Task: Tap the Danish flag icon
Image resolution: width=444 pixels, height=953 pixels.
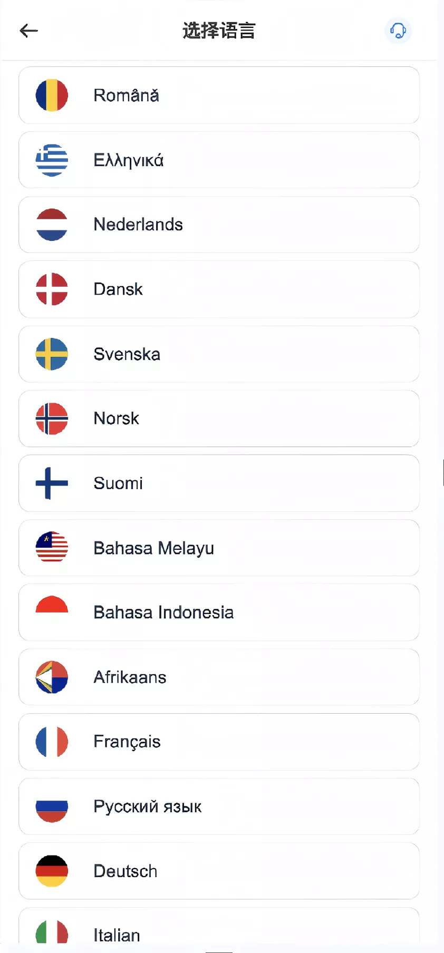Action: [x=52, y=289]
